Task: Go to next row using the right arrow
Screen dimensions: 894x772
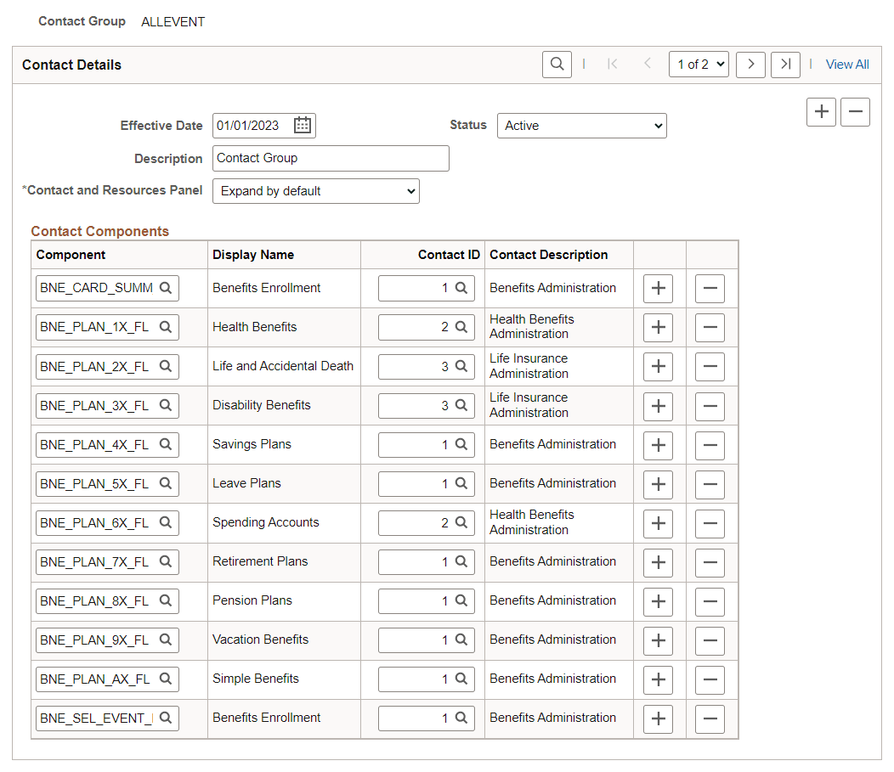Action: (750, 64)
